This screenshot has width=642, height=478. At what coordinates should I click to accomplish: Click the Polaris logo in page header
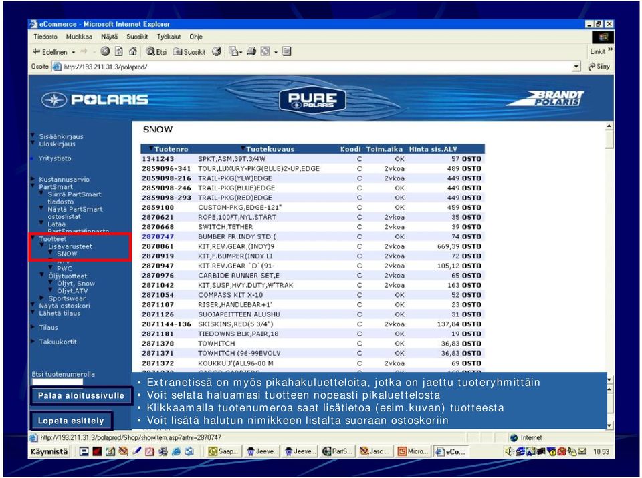tap(94, 99)
